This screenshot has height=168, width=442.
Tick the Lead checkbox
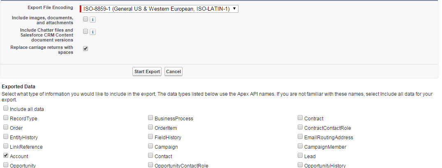(300, 156)
